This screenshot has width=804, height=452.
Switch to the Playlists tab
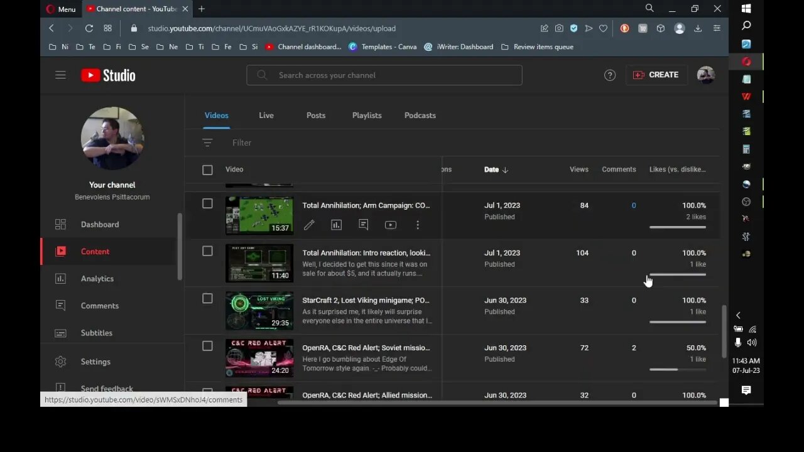pos(367,116)
